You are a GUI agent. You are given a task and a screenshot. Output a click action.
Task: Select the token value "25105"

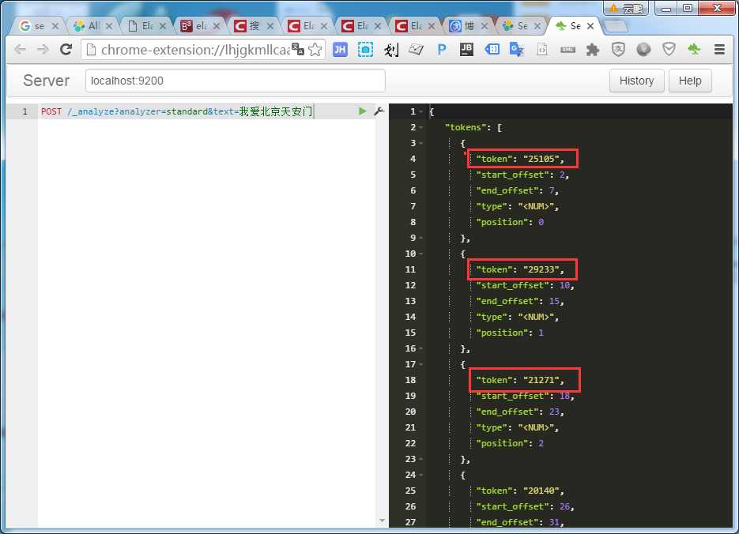[x=541, y=159]
